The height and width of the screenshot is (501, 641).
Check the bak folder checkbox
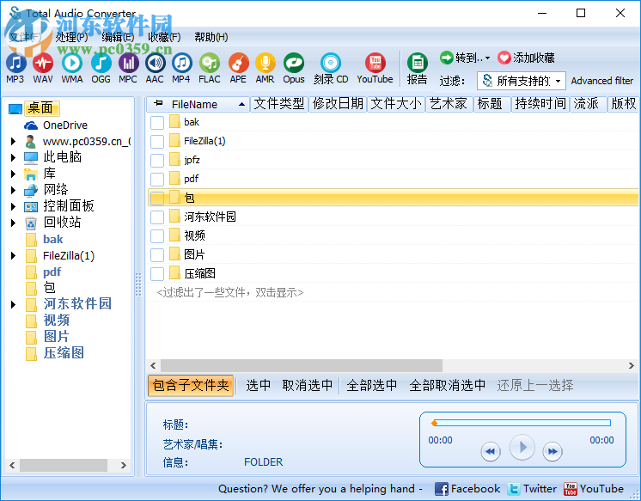coord(157,122)
